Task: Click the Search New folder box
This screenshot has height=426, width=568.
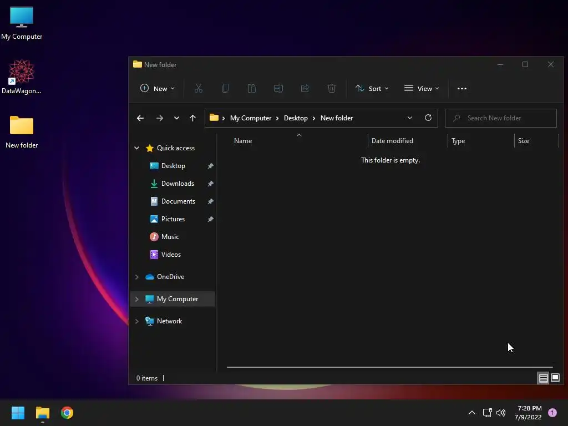Action: pos(501,118)
